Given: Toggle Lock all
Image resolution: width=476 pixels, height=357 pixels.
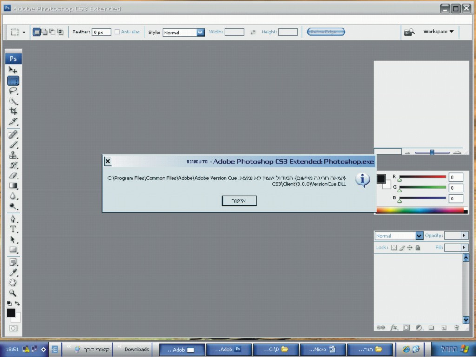Looking at the screenshot, I should [x=418, y=247].
